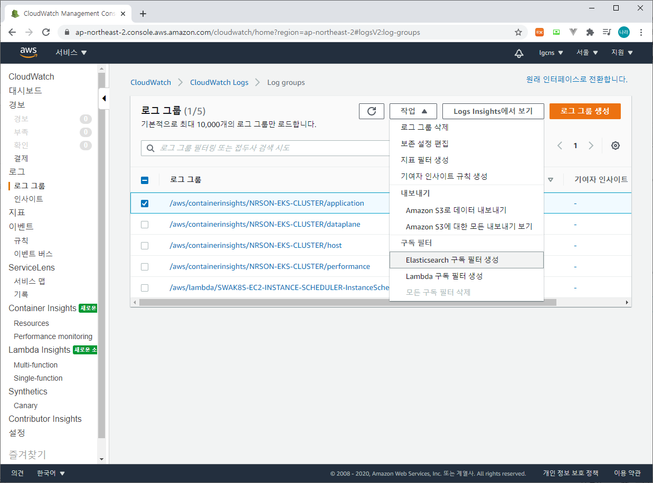Click the orange extension icon in toolbar

pos(540,32)
